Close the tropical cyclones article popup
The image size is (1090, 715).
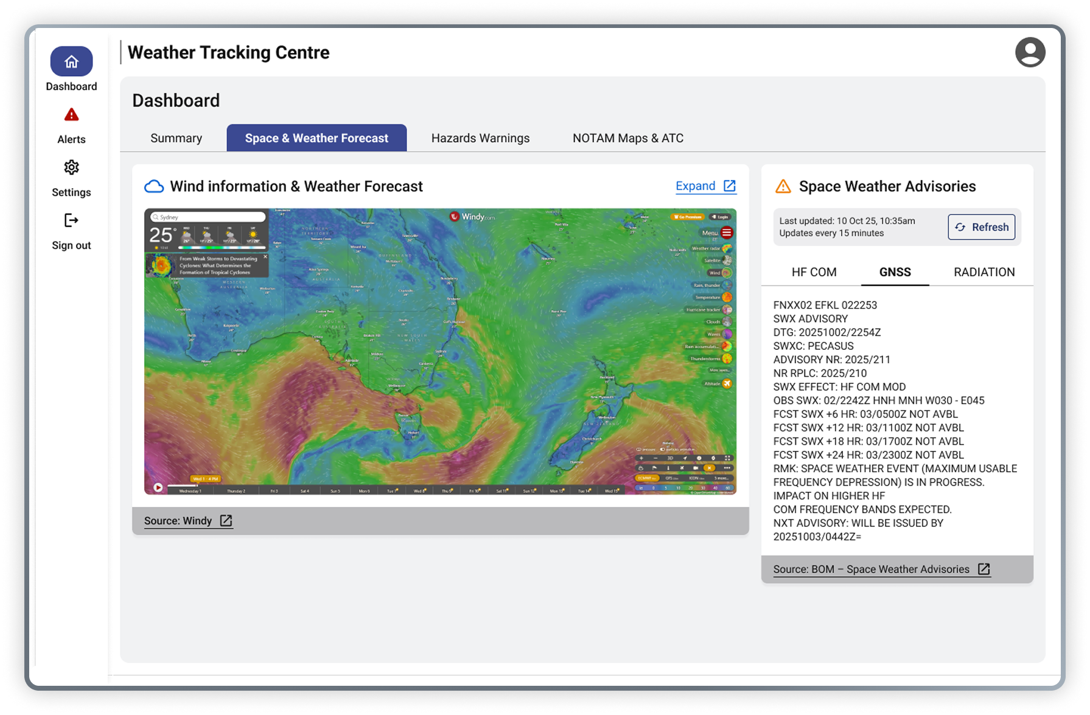pos(265,257)
